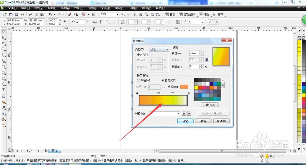
Task: Select the Pick tool in toolbox
Action: (3, 32)
